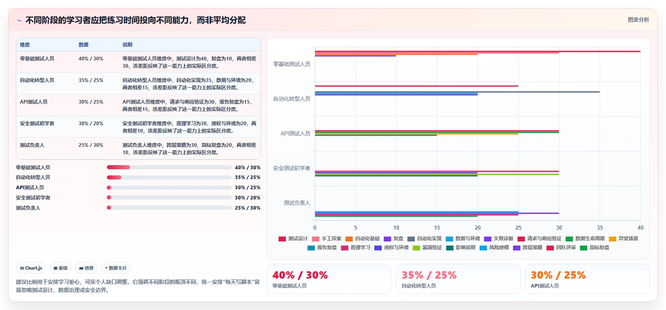
Task: Click description starting 安全测试初学者维度中
Action: click(189, 127)
